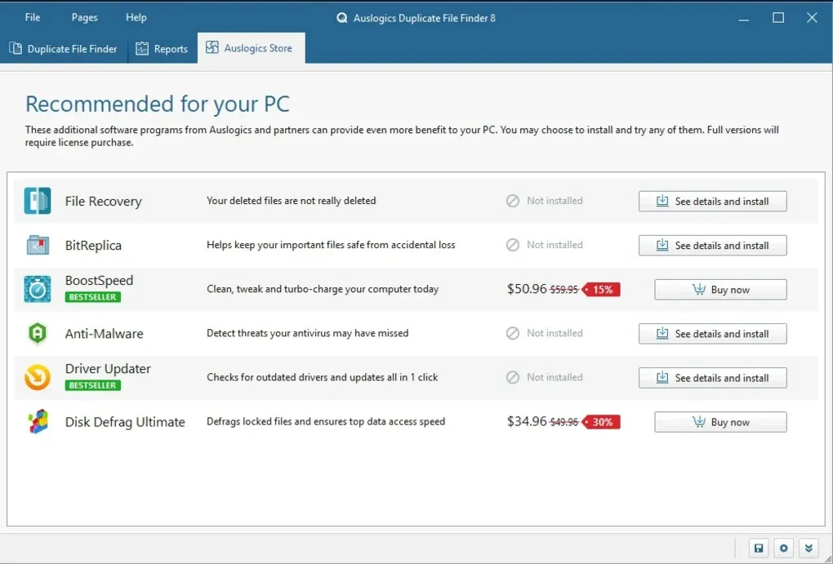Click the BitReplica folder icon

click(38, 245)
